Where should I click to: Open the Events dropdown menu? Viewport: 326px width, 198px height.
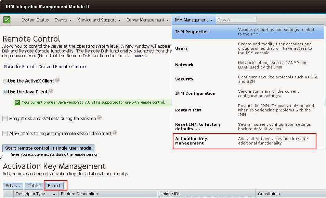[63, 20]
